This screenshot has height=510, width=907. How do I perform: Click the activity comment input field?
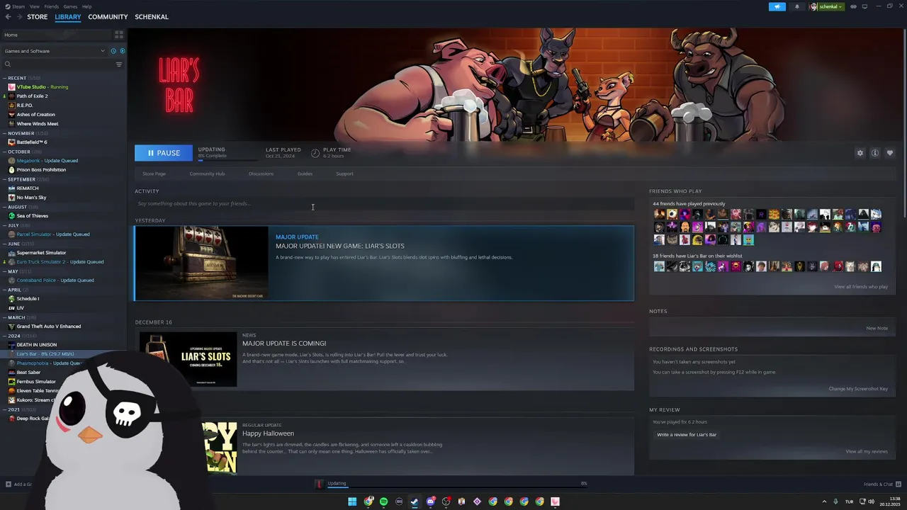[384, 204]
